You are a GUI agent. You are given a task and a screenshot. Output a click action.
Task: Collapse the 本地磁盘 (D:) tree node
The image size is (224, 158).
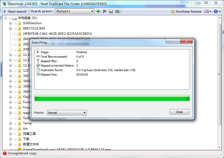click(6, 18)
